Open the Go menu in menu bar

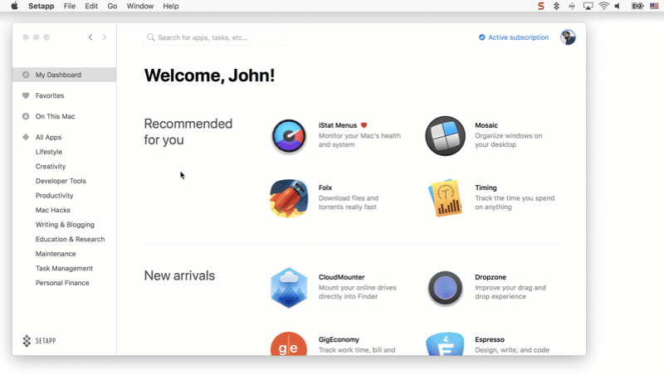tap(112, 6)
